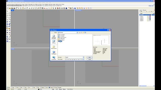The width and height of the screenshot is (161, 90).
Task: Click the Cancel button in dialog
Action: 90,59
